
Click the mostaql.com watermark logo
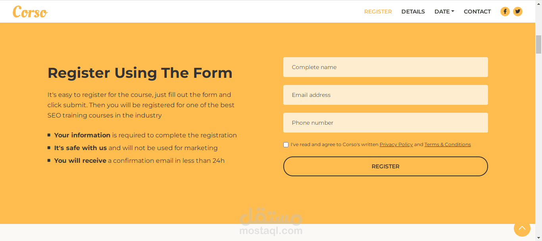[x=271, y=222]
